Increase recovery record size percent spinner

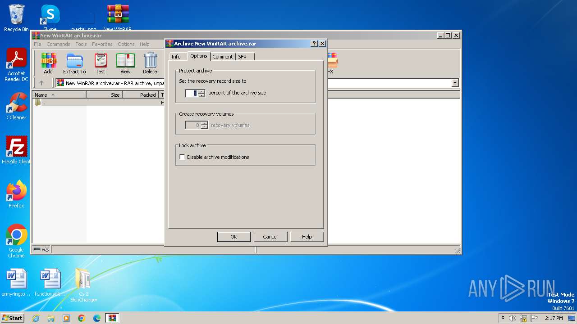click(201, 91)
